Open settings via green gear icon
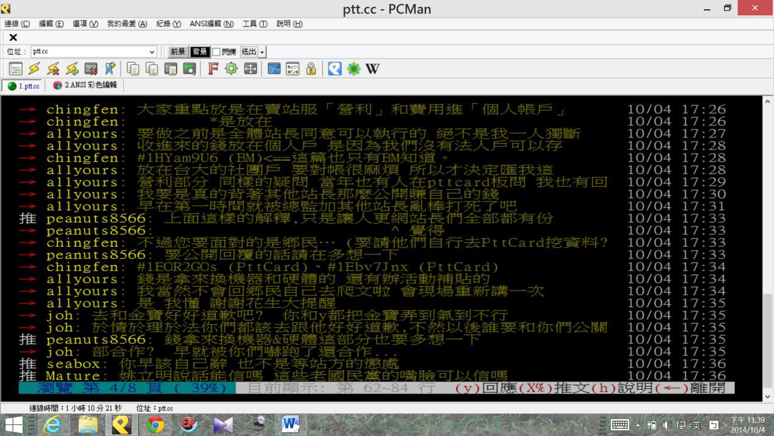The width and height of the screenshot is (774, 436). (231, 69)
